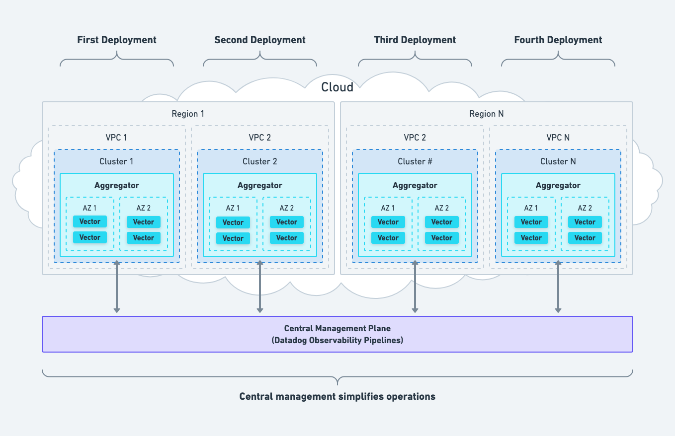Toggle the AZ 2 zone inside Cluster #
The width and height of the screenshot is (675, 436).
pyautogui.click(x=441, y=208)
